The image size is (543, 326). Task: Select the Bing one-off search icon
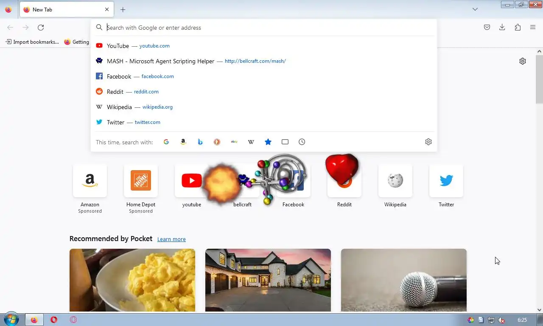[200, 142]
